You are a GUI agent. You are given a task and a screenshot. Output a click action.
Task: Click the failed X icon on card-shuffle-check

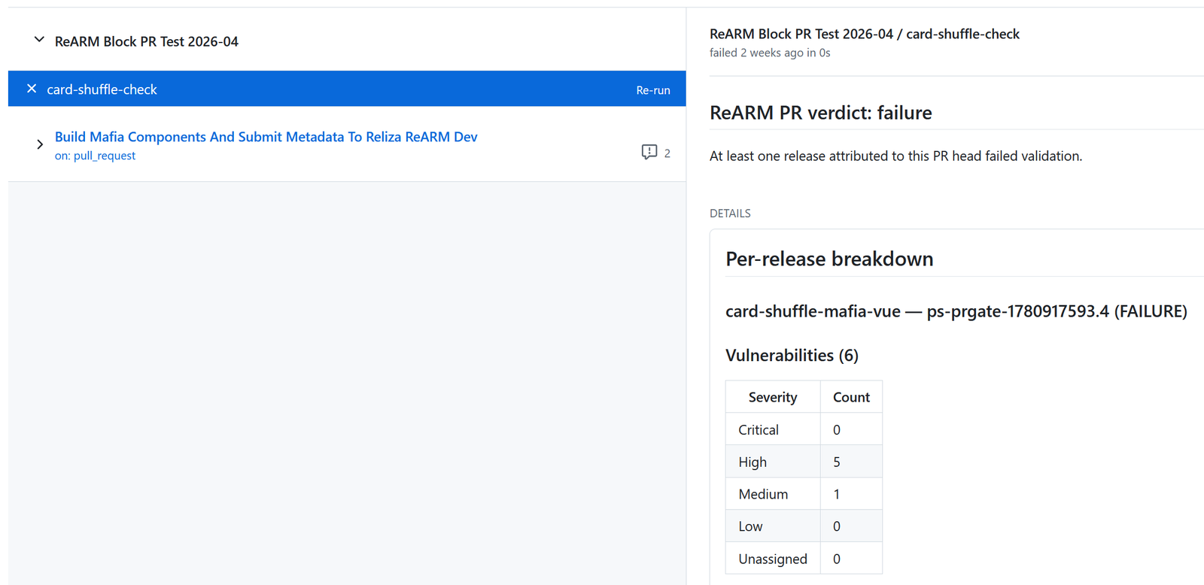coord(32,89)
